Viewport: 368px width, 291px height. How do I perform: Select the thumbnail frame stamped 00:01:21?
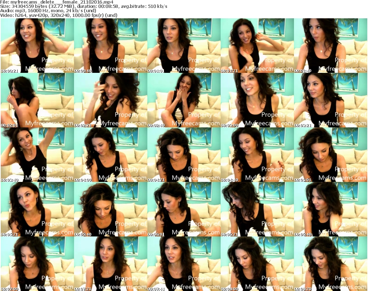(x=257, y=46)
